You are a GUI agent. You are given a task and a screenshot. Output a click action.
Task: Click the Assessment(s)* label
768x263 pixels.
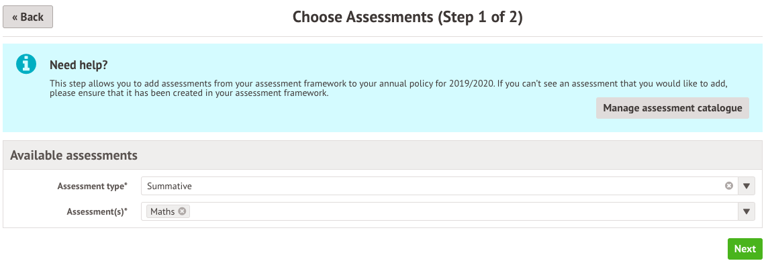click(97, 211)
